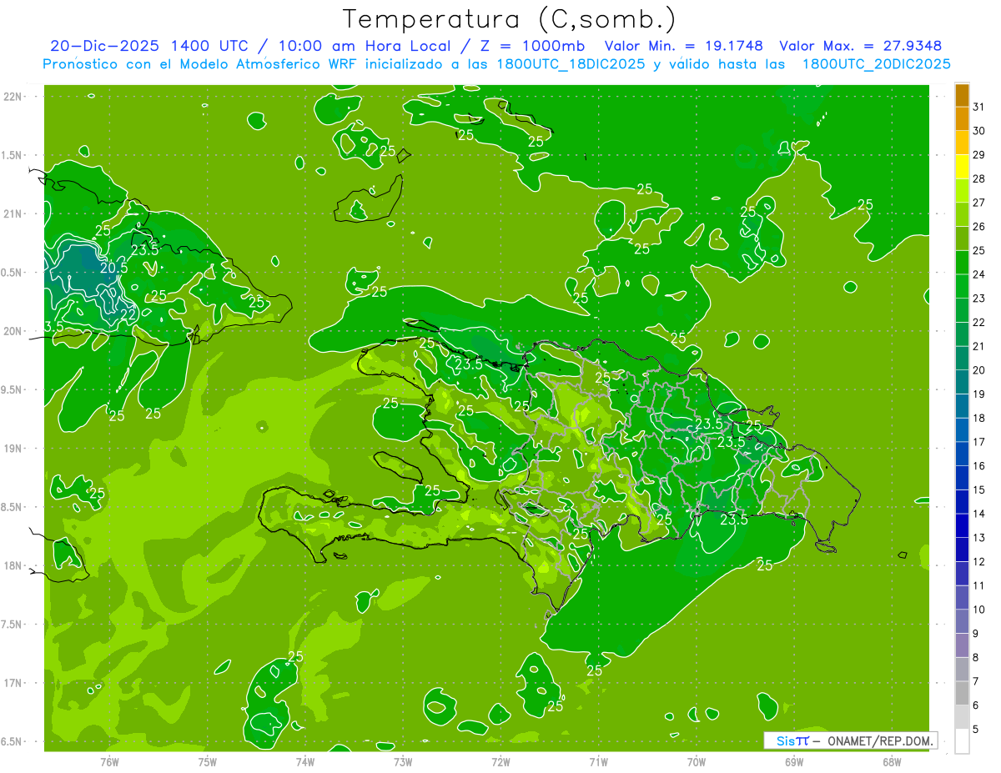Click color scale value "19"
1001x773 pixels.
pos(979,394)
